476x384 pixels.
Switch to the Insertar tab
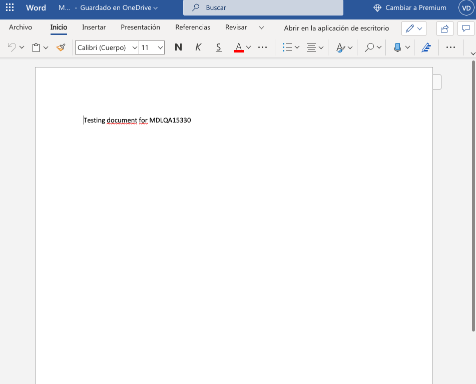[x=94, y=27]
